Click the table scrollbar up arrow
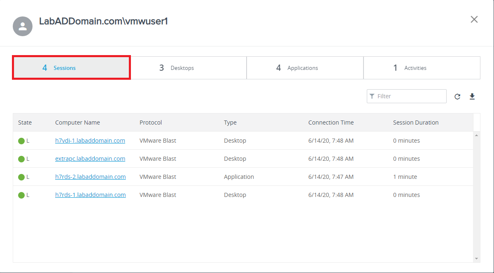494x273 pixels. coord(477,135)
